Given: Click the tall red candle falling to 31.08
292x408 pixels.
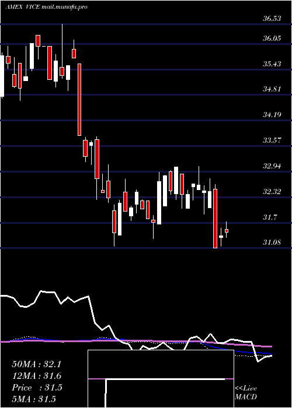Looking at the screenshot, I should pyautogui.click(x=215, y=219).
